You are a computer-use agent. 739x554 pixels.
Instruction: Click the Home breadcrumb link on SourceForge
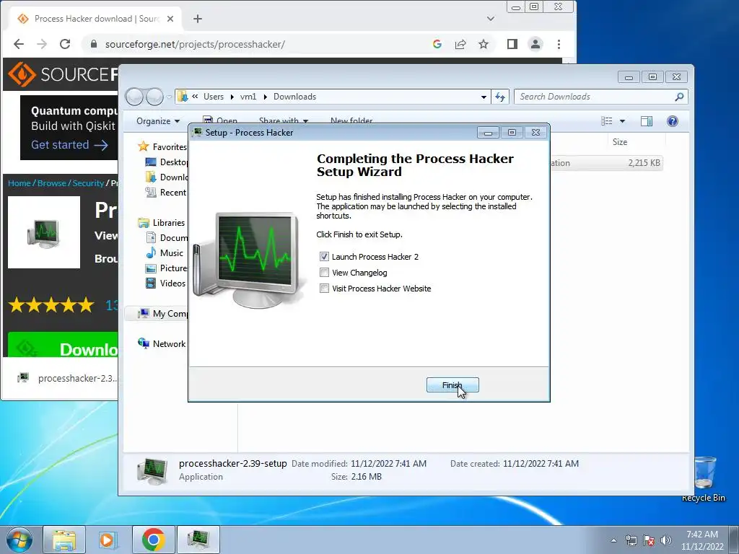coord(19,183)
